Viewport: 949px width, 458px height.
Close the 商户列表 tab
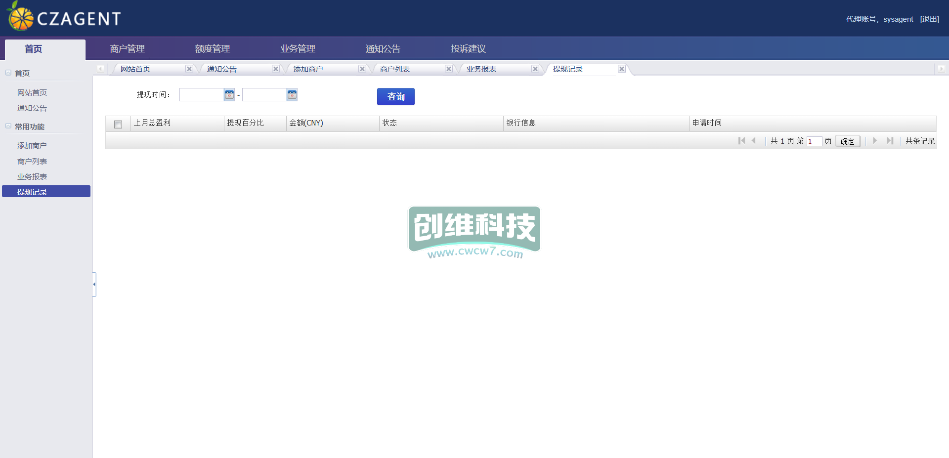pos(449,69)
